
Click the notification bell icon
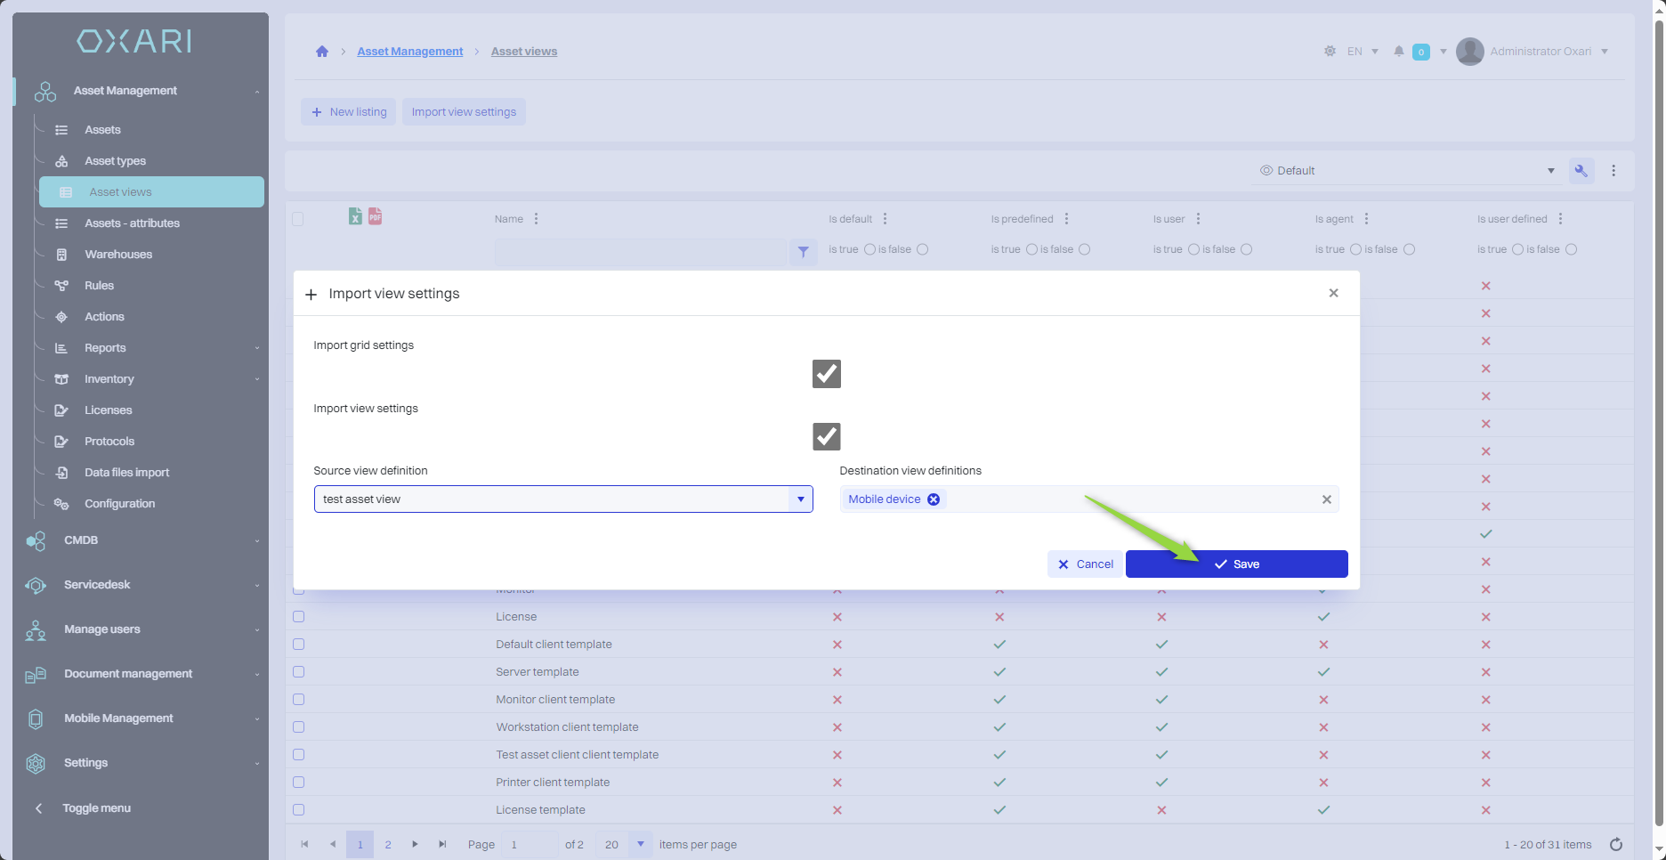click(x=1399, y=52)
